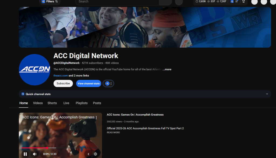Open the vidIQ Filters panel
The image size is (276, 158).
pos(50,2)
